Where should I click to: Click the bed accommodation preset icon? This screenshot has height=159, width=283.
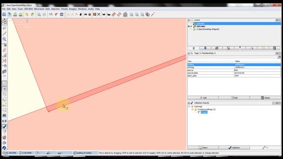(109, 15)
